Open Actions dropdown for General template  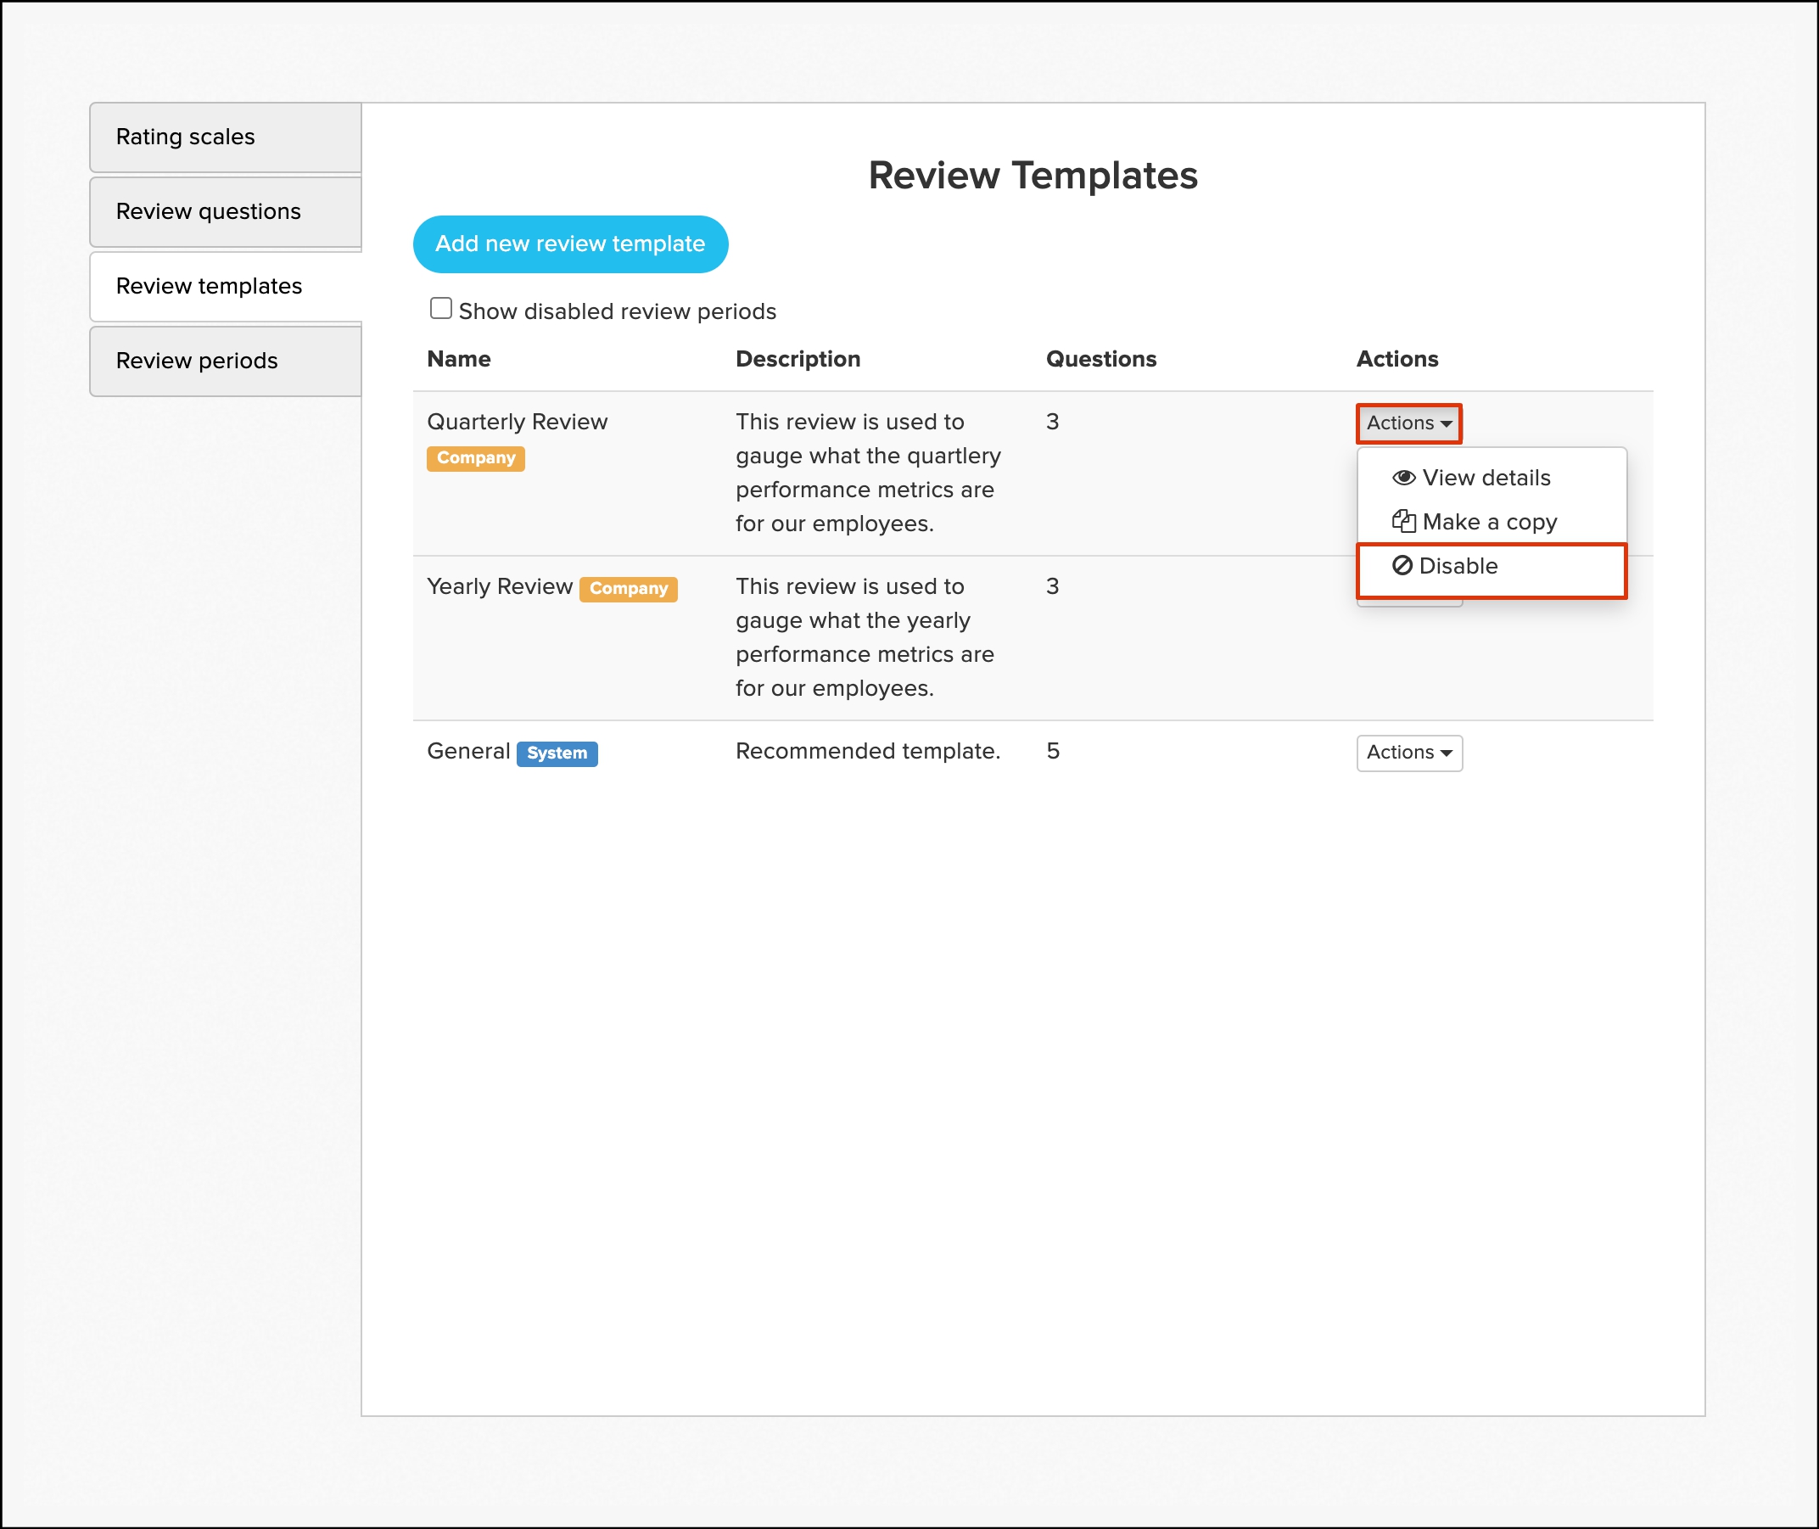[1408, 753]
